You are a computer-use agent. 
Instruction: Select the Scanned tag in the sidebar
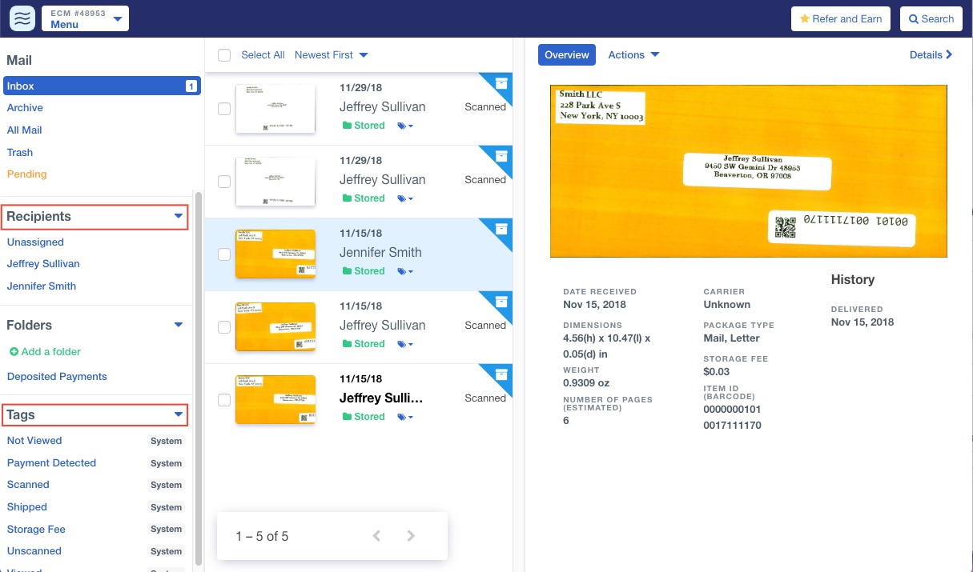[28, 485]
